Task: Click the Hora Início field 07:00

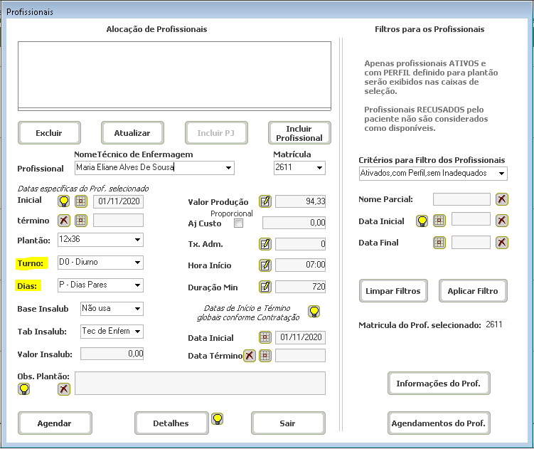Action: coord(300,265)
